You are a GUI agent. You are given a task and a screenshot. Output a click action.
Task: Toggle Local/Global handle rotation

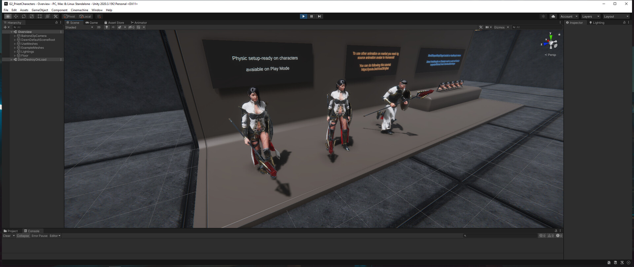click(x=85, y=16)
